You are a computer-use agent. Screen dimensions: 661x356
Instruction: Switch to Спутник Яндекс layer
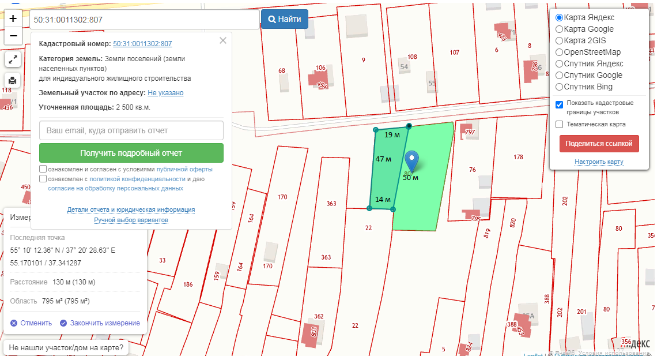pyautogui.click(x=559, y=63)
